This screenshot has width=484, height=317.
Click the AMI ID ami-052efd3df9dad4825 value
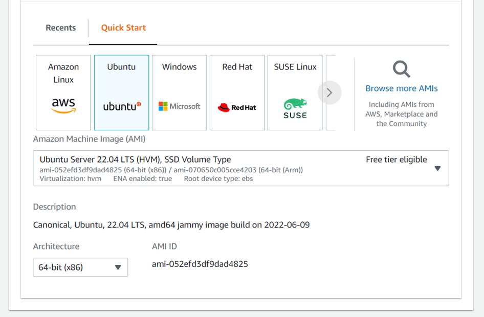tap(200, 264)
